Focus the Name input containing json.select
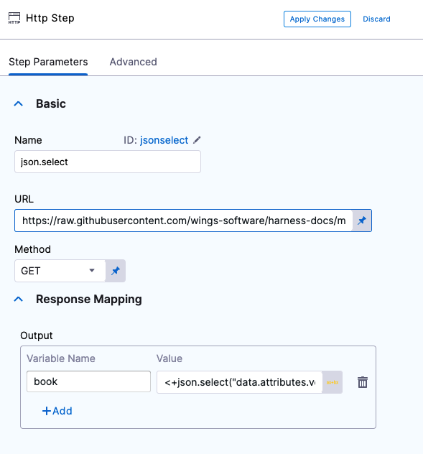 click(108, 162)
